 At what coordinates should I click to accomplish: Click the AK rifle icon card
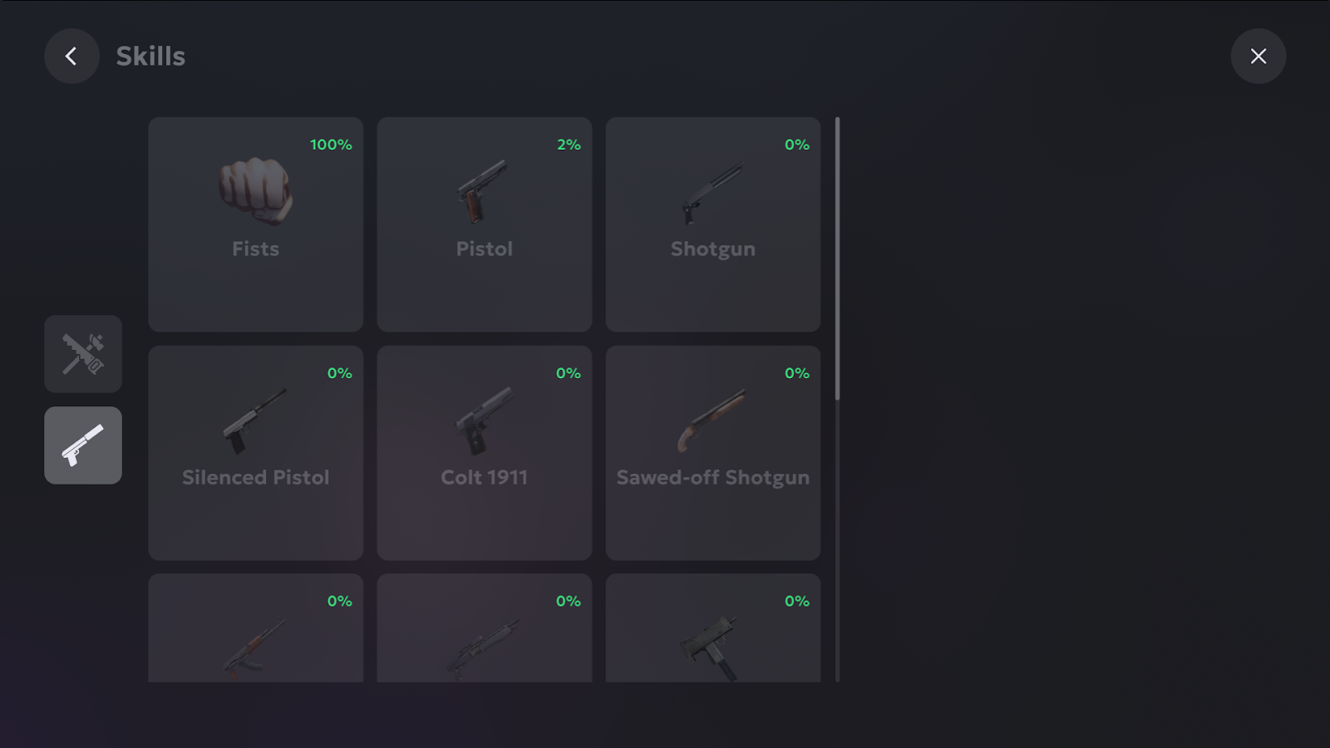point(256,628)
